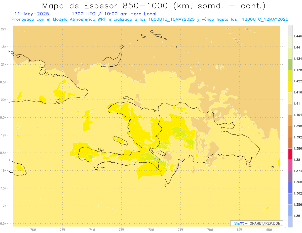
Task: Click the legend value '1.38'
Action: tap(296, 160)
